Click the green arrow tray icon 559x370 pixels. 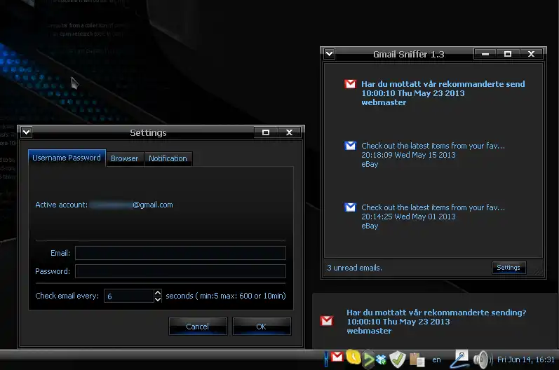pos(368,359)
